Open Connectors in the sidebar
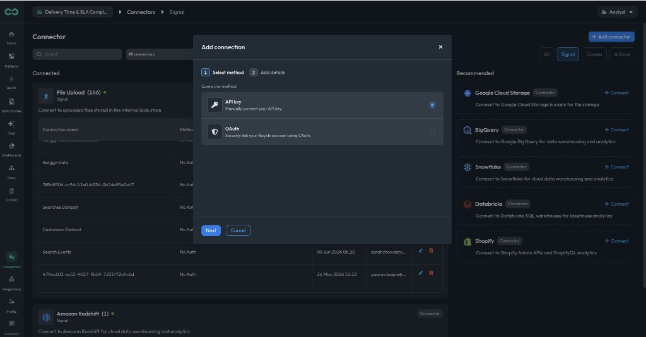Screen dimensions: 646x337 click(x=11, y=260)
